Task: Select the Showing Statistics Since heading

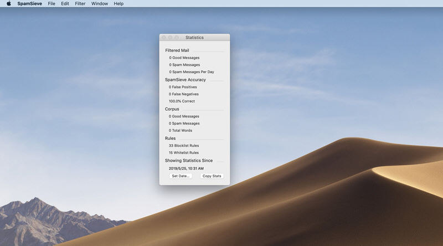Action: [189, 160]
